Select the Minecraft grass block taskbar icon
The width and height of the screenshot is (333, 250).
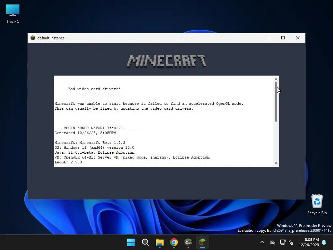coord(203,242)
